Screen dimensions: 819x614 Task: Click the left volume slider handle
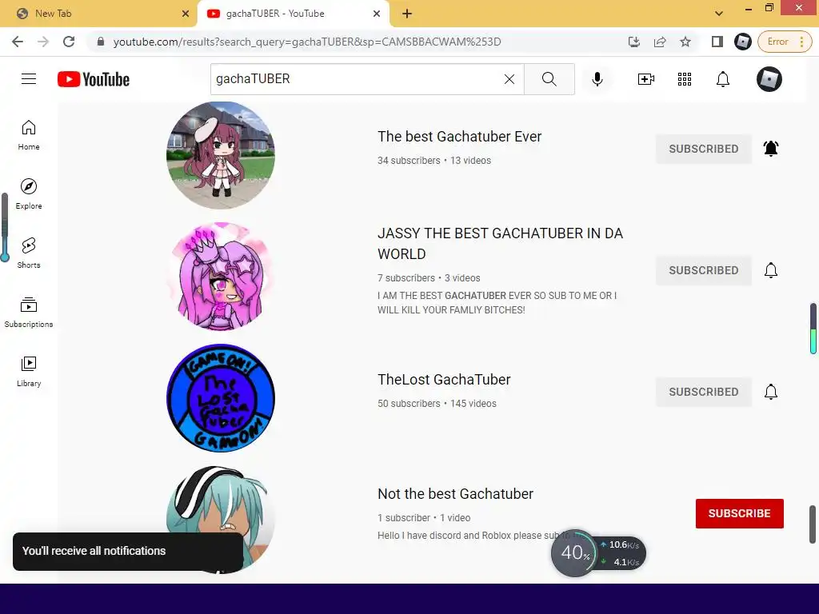(x=5, y=257)
